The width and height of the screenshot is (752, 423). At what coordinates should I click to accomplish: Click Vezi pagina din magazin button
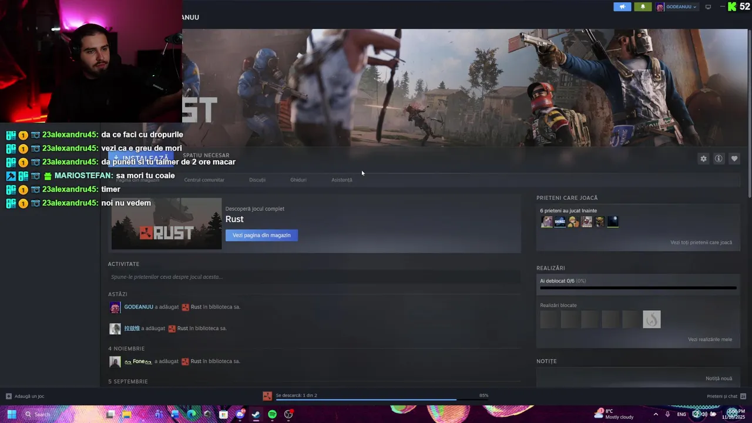261,235
